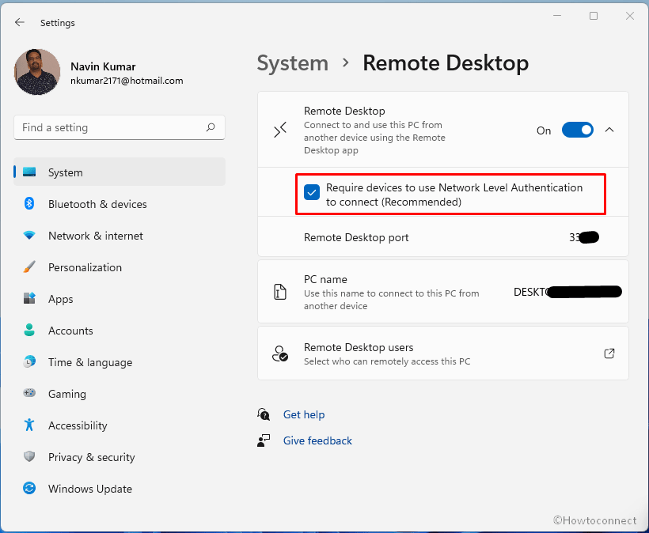Screen dimensions: 649x533
Task: Click the Find a setting search field
Action: click(120, 127)
